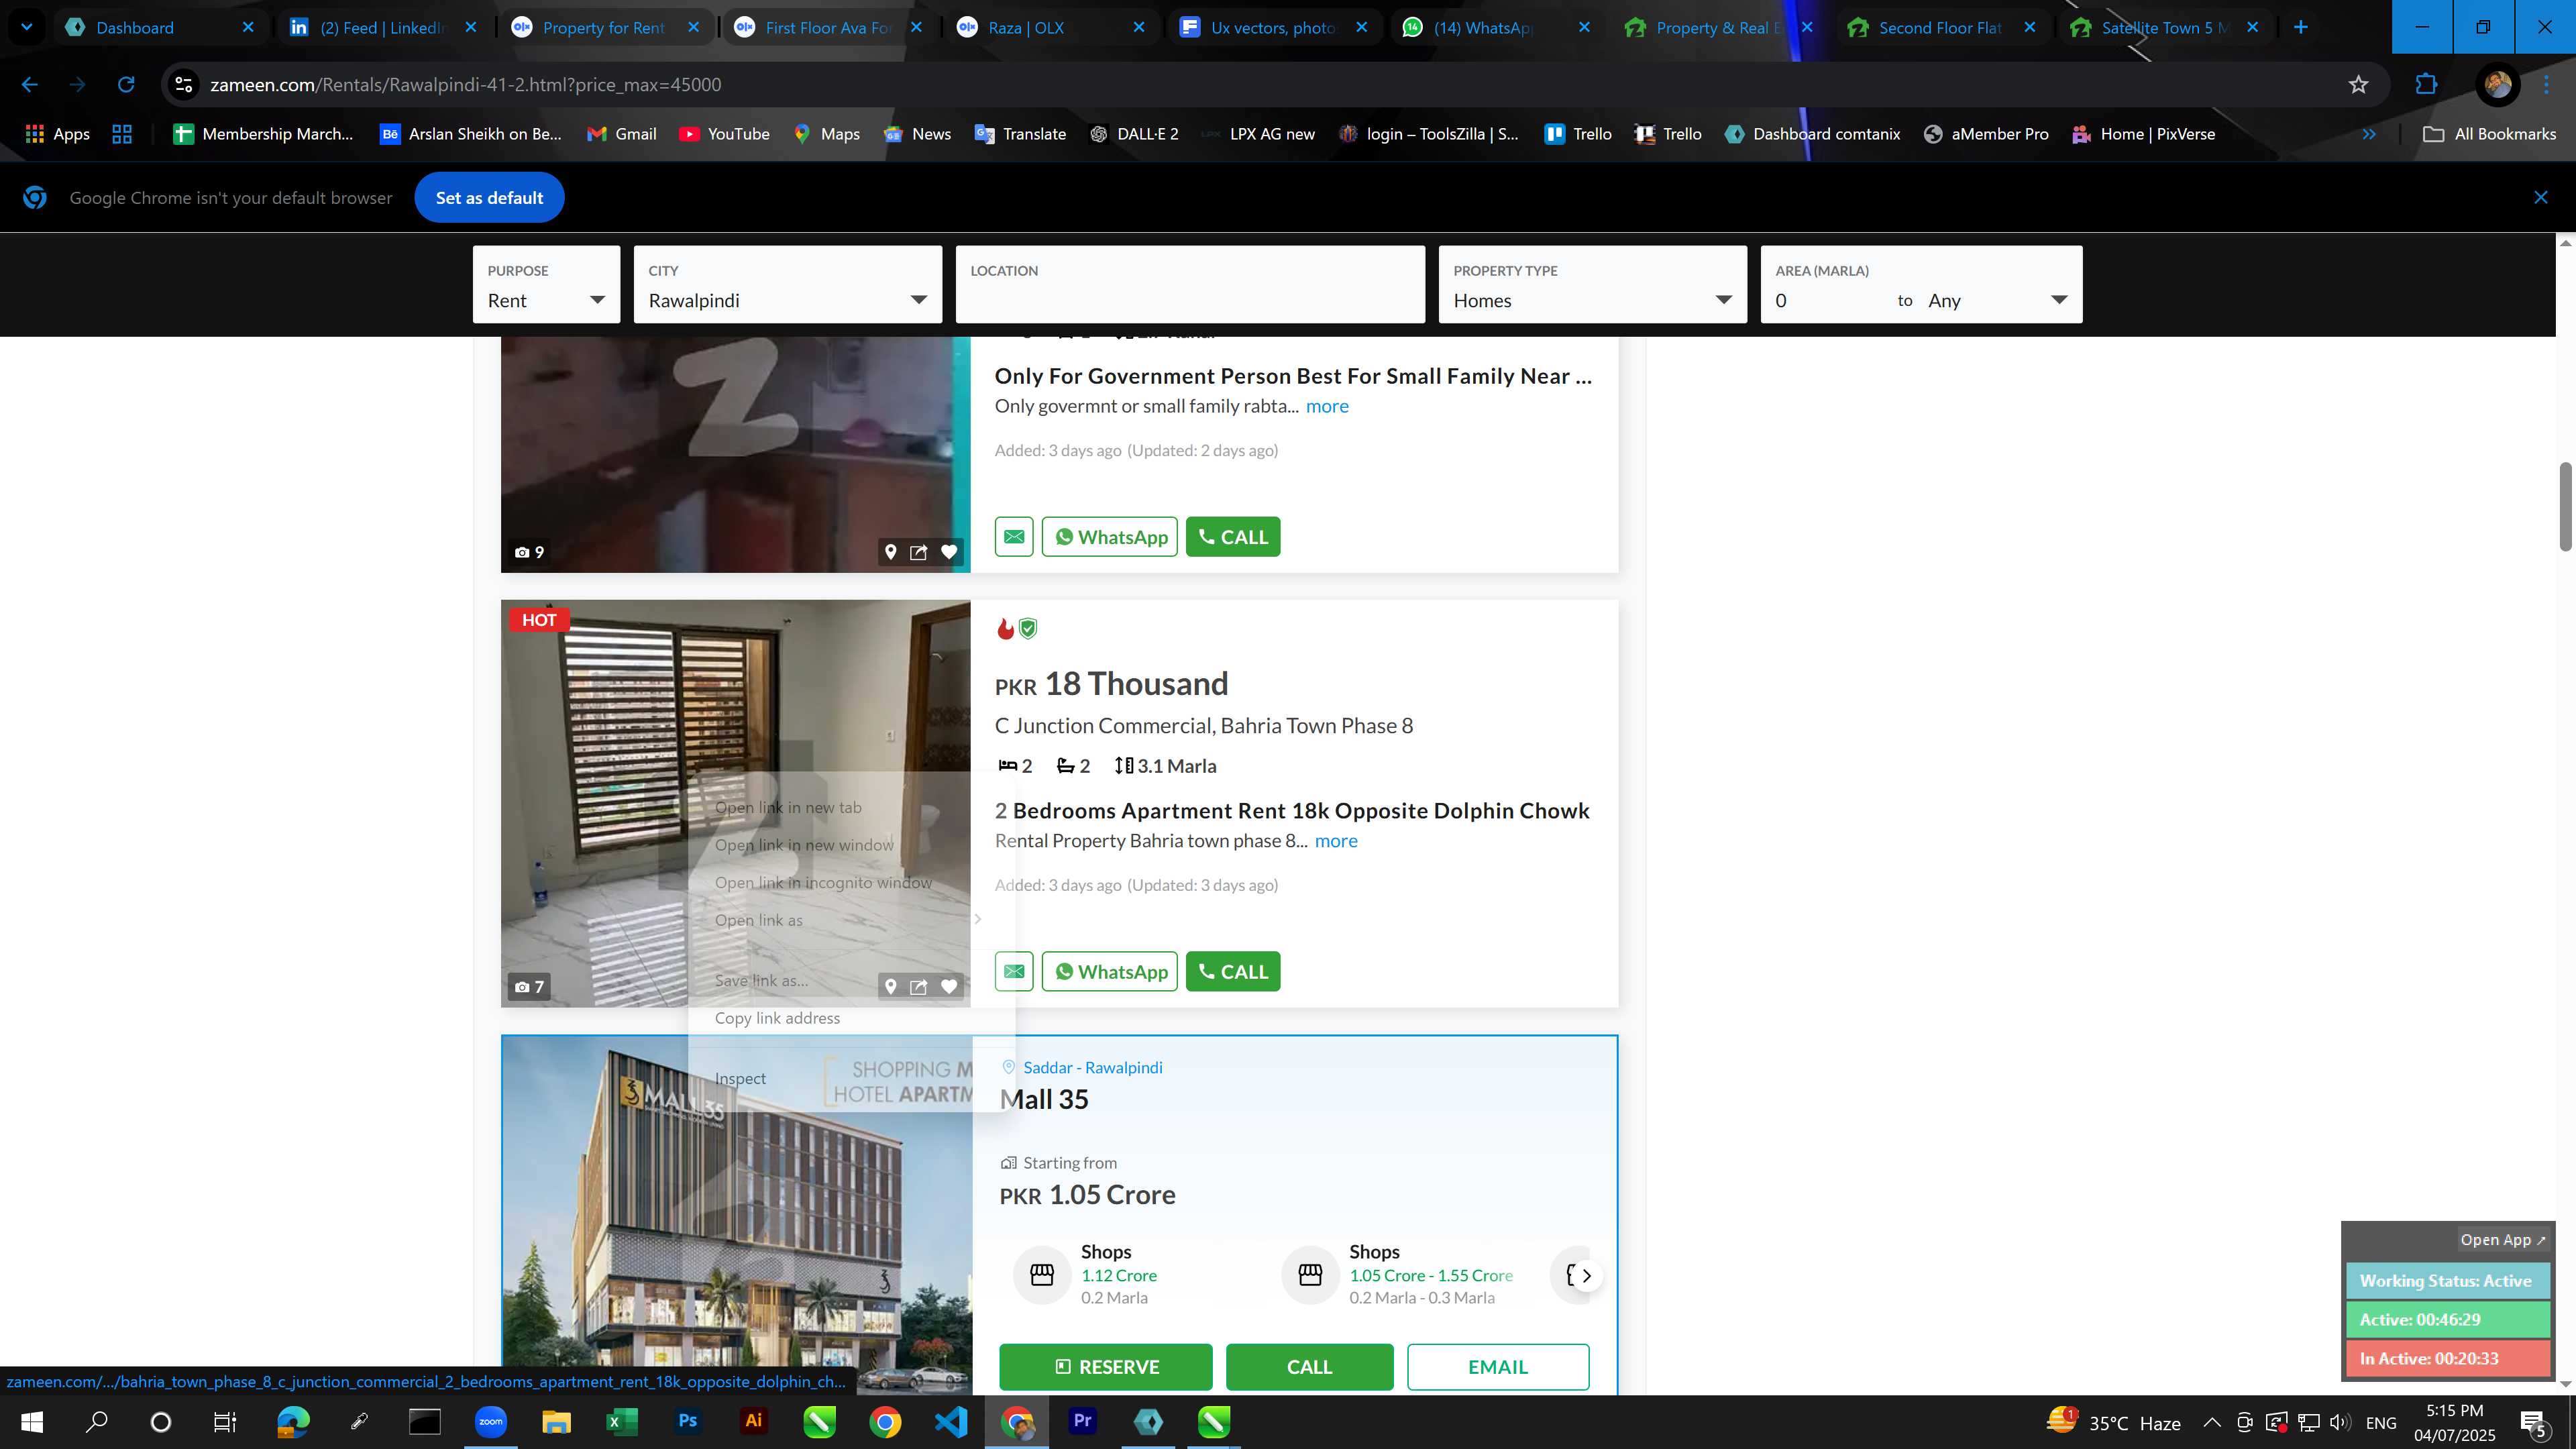Switch to the WhatsApp tab
Image resolution: width=2576 pixels, height=1449 pixels.
[1496, 27]
